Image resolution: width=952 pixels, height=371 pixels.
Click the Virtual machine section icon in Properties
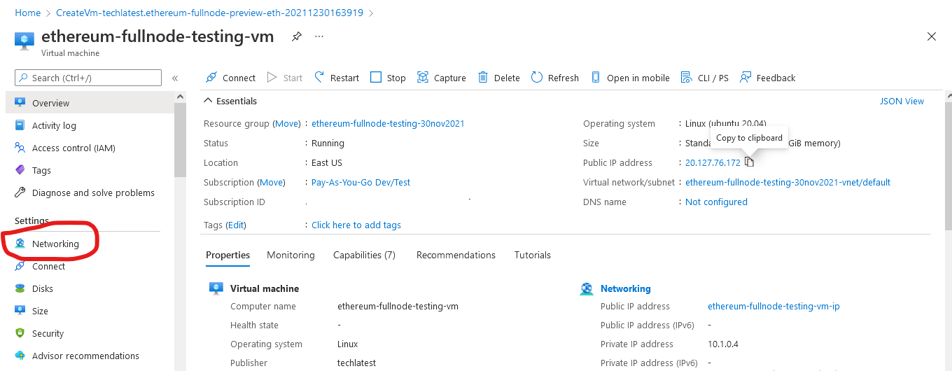216,288
